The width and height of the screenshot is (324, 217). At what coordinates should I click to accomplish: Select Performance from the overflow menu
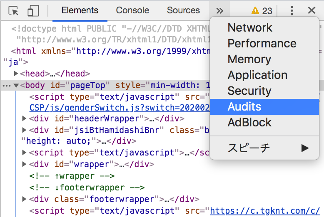264,43
